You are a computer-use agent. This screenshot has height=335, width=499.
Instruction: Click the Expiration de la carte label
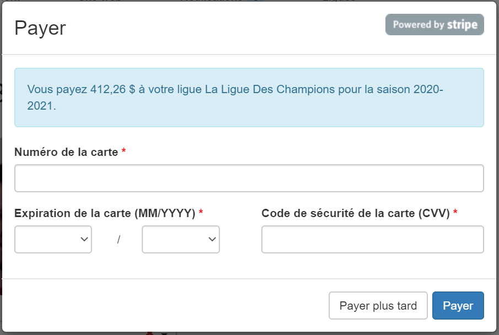(105, 213)
